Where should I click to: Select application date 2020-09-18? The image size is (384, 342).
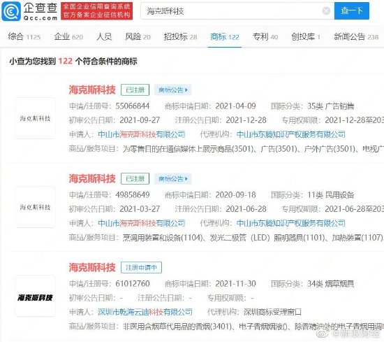235,195
